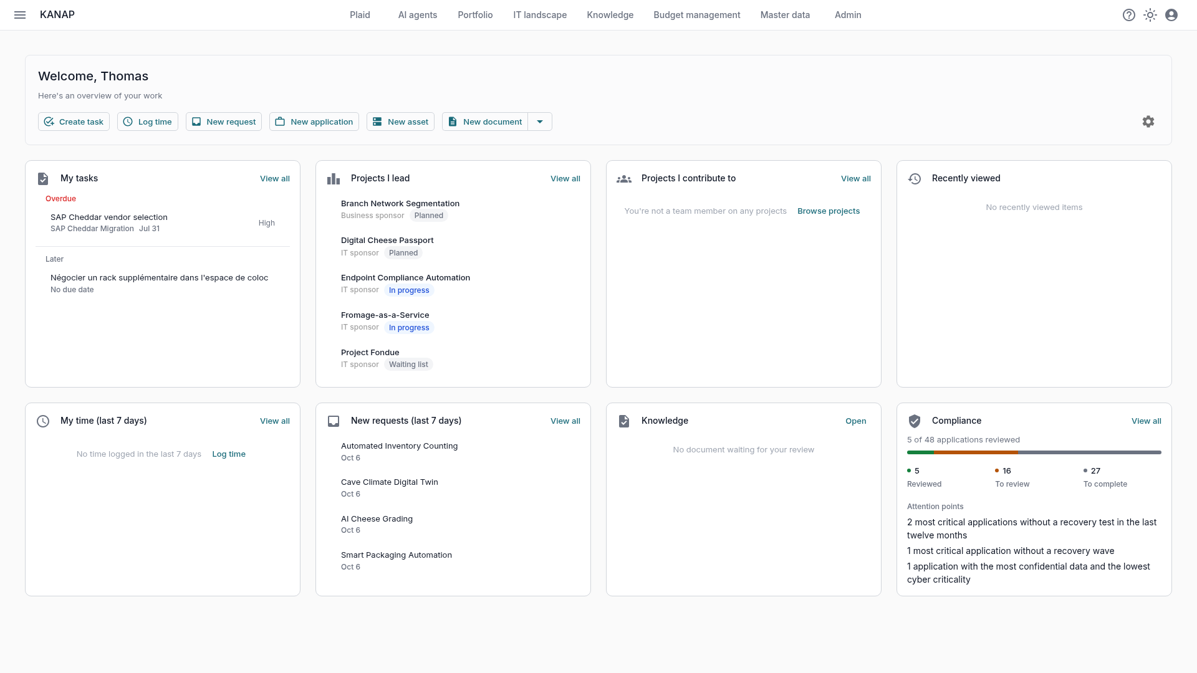Click Log time link in My time card
The height and width of the screenshot is (673, 1197).
(x=229, y=454)
